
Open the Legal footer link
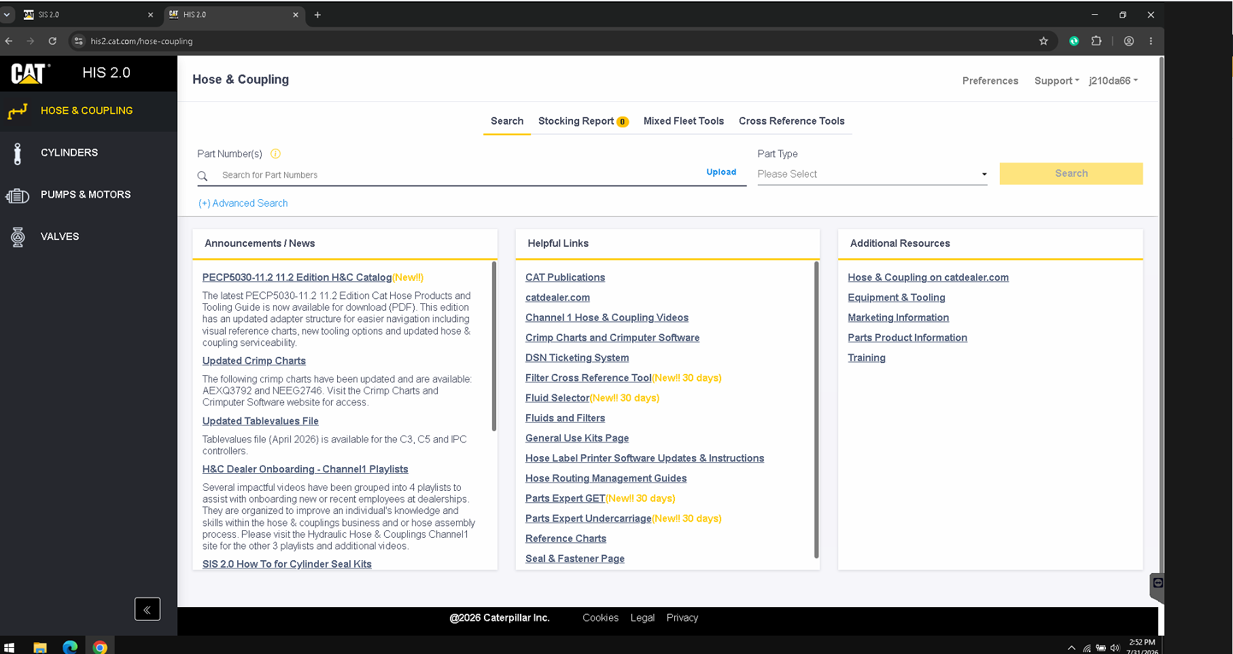coord(642,618)
